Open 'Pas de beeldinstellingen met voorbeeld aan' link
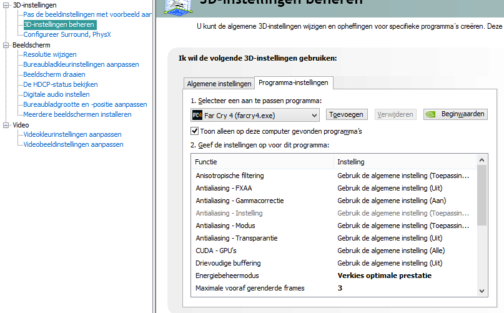504x313 pixels. pyautogui.click(x=87, y=14)
